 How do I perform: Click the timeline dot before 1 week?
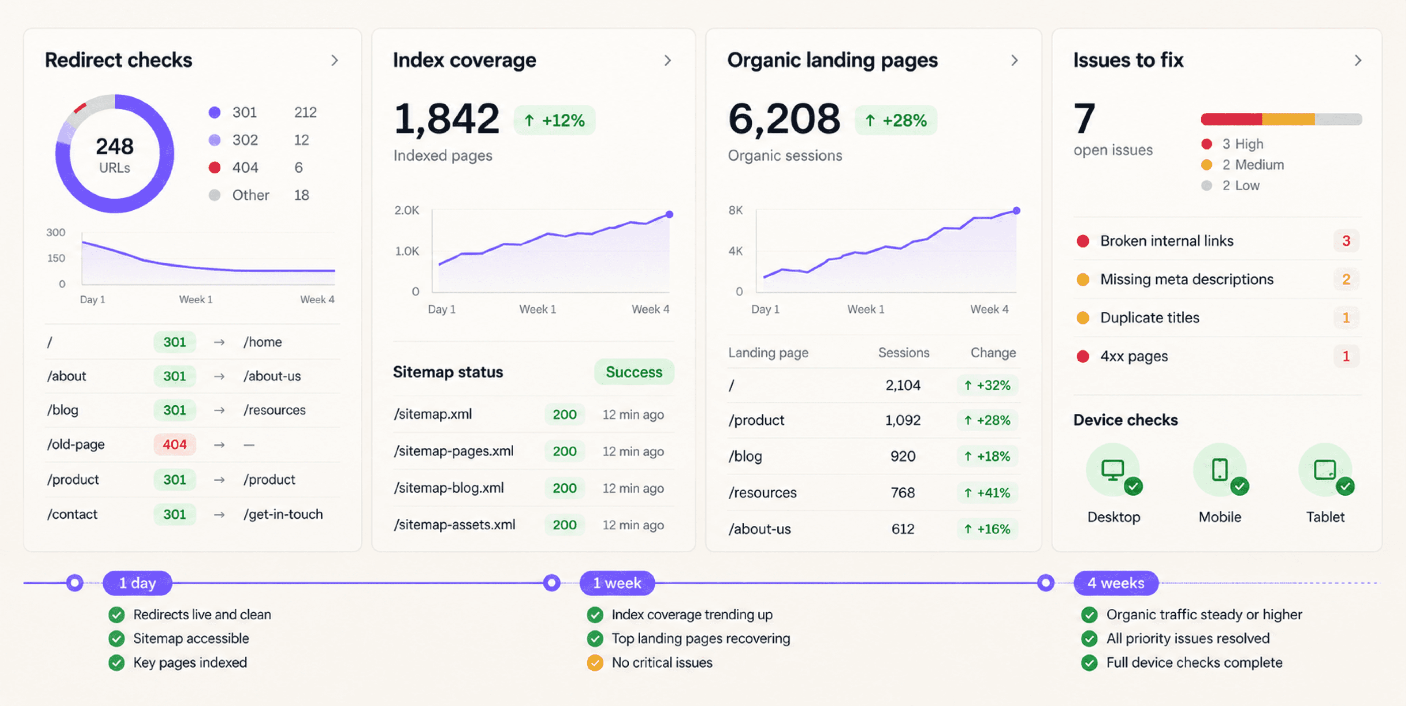click(x=552, y=583)
